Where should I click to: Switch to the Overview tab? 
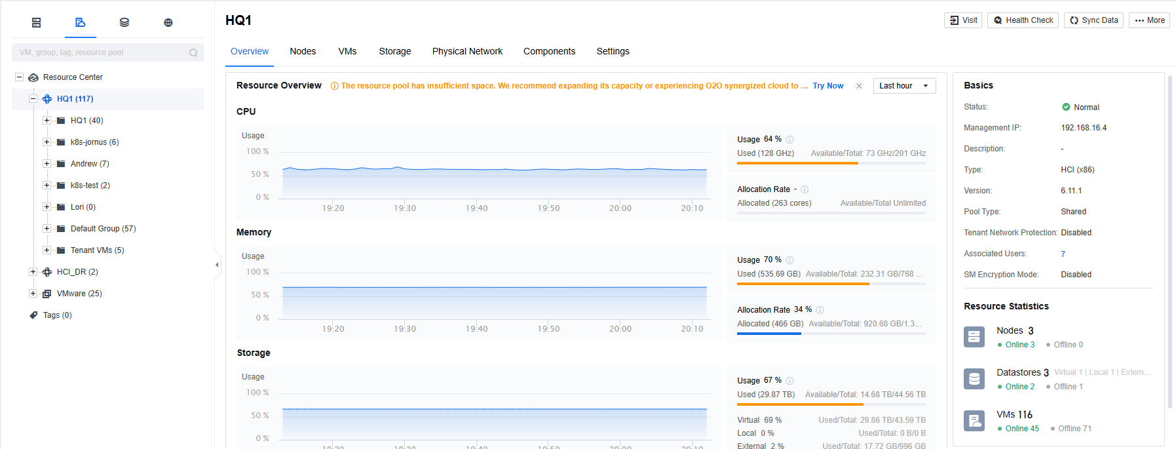[x=250, y=51]
